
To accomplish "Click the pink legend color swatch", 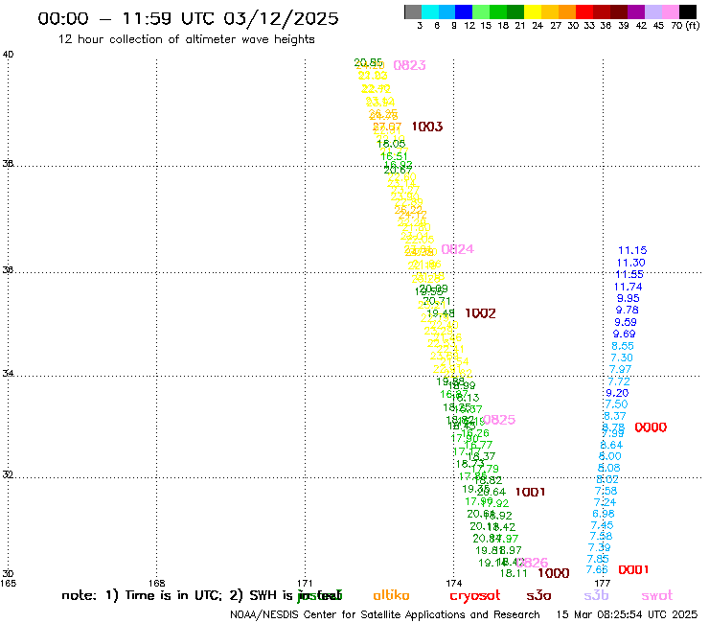I will 670,12.
